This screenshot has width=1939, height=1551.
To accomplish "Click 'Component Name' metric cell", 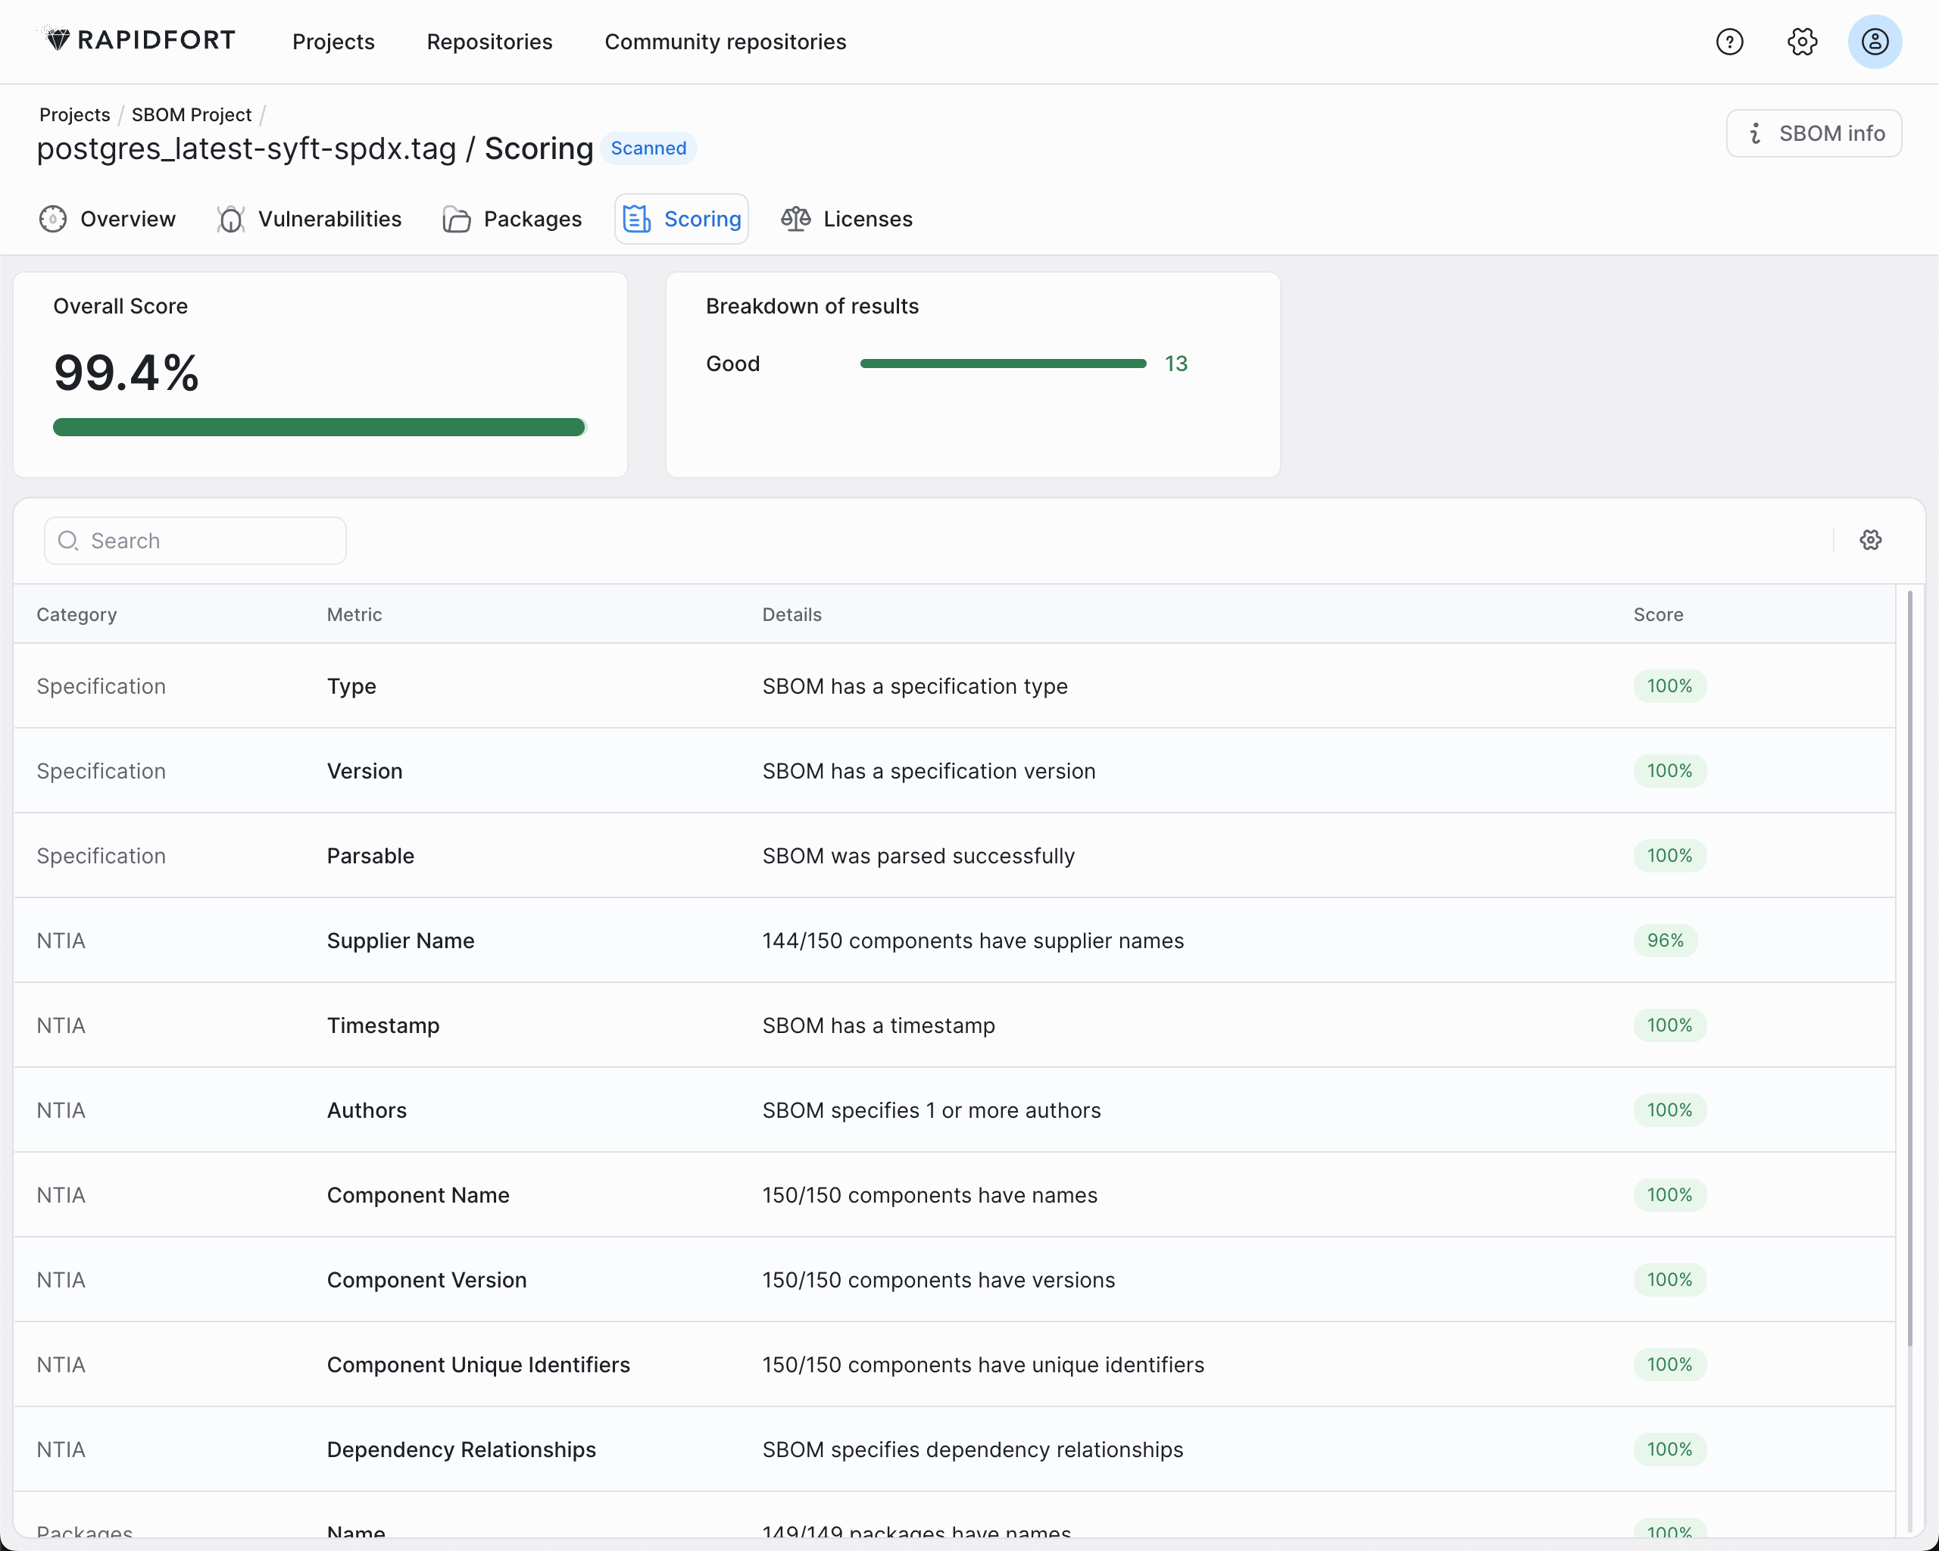I will (417, 1195).
